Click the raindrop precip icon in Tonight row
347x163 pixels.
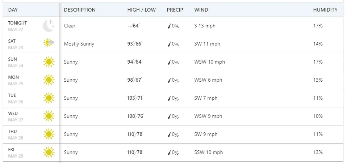[169, 26]
